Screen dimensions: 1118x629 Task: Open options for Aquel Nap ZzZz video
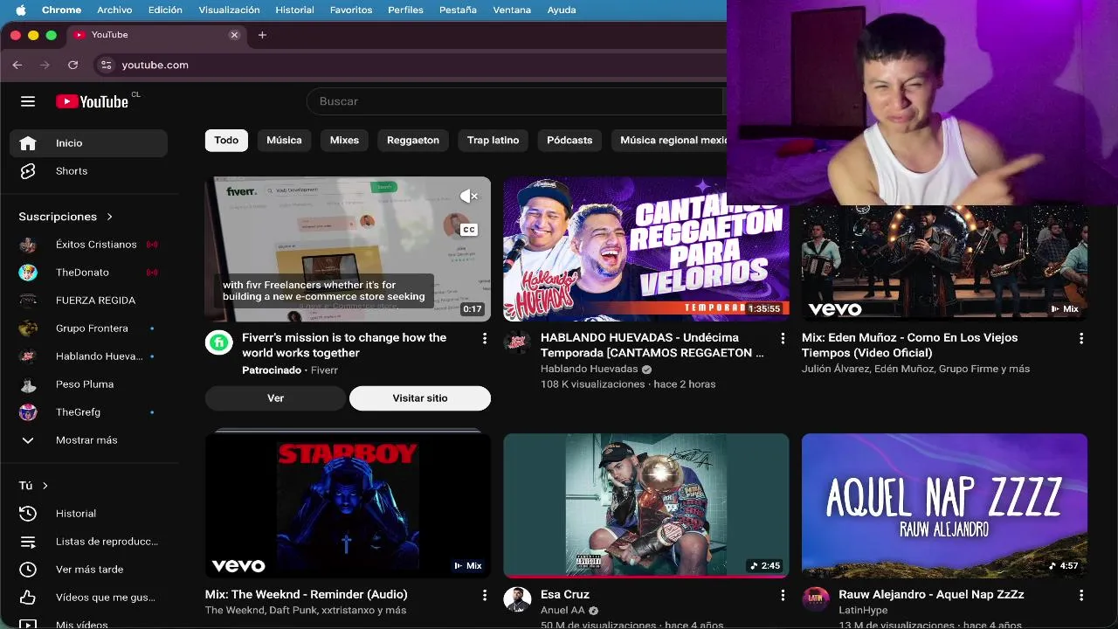(1081, 595)
